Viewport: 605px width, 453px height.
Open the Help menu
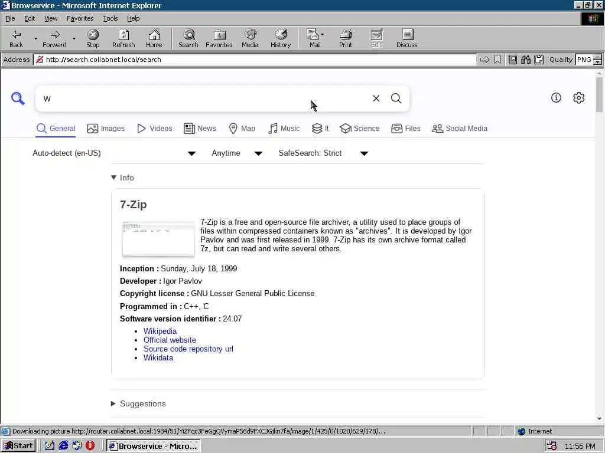point(133,18)
